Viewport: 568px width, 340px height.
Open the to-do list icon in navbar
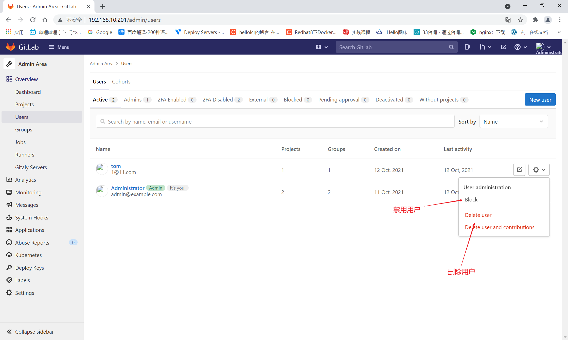[x=503, y=47]
